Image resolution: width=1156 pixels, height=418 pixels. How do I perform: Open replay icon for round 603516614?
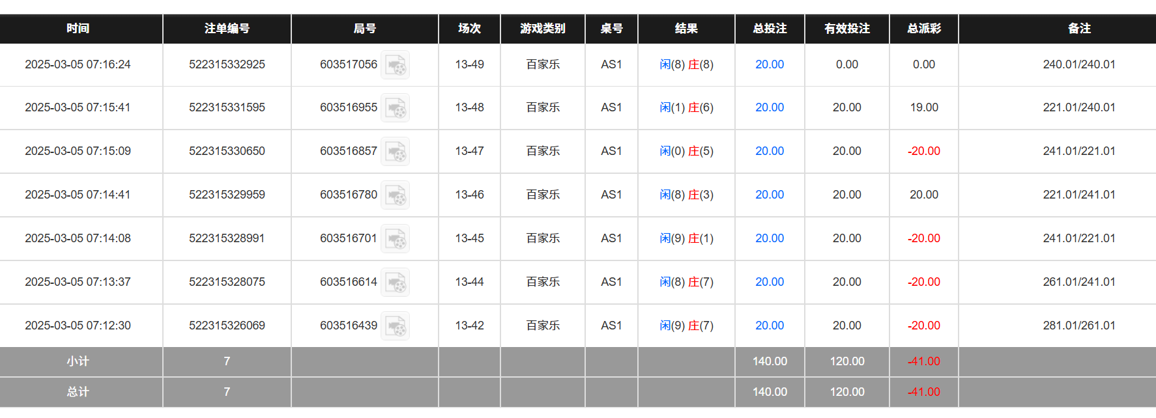pyautogui.click(x=395, y=283)
